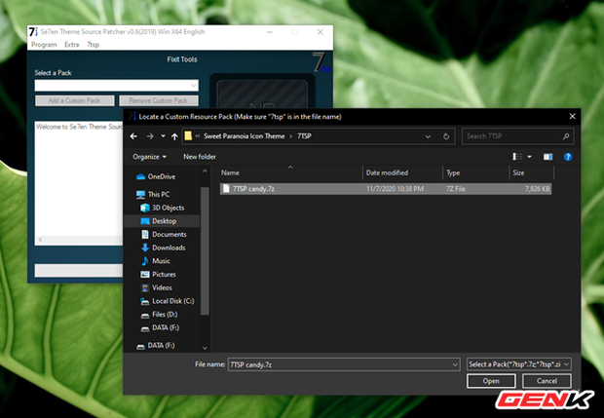The width and height of the screenshot is (604, 418).
Task: Click the Search 7TSP field
Action: click(516, 136)
